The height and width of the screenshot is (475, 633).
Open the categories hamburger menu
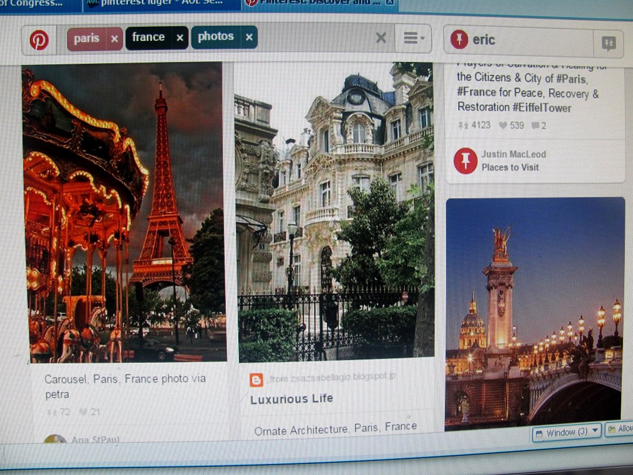[x=413, y=39]
